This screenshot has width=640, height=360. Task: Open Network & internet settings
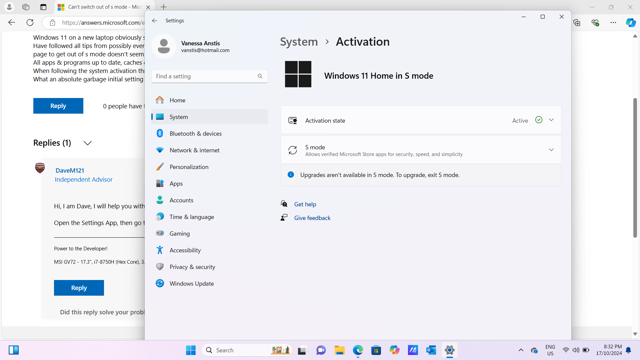210,150
